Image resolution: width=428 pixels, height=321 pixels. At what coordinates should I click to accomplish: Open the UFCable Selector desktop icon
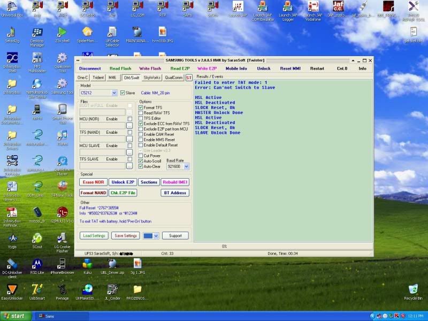(112, 37)
